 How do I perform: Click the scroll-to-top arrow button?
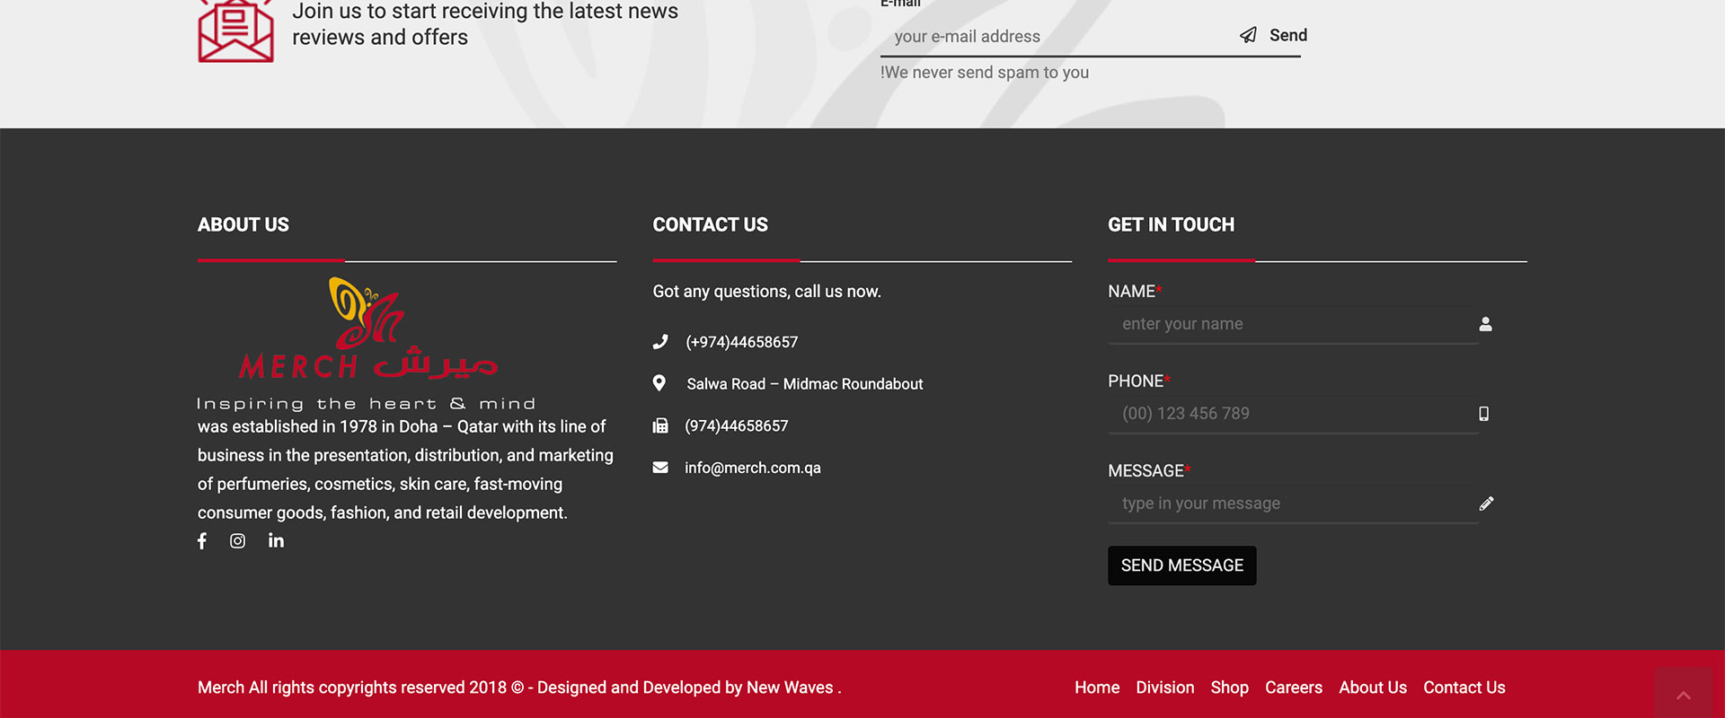coord(1683,694)
